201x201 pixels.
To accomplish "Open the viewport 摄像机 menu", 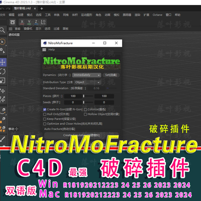I will click(28, 29).
